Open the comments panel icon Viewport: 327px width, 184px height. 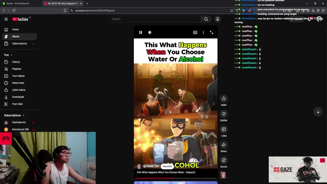click(224, 129)
